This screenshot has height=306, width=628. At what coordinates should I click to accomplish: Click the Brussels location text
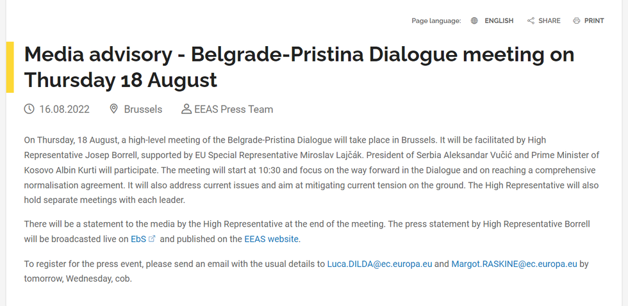(143, 109)
